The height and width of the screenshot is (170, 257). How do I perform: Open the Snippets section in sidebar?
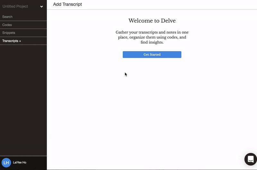23,33
